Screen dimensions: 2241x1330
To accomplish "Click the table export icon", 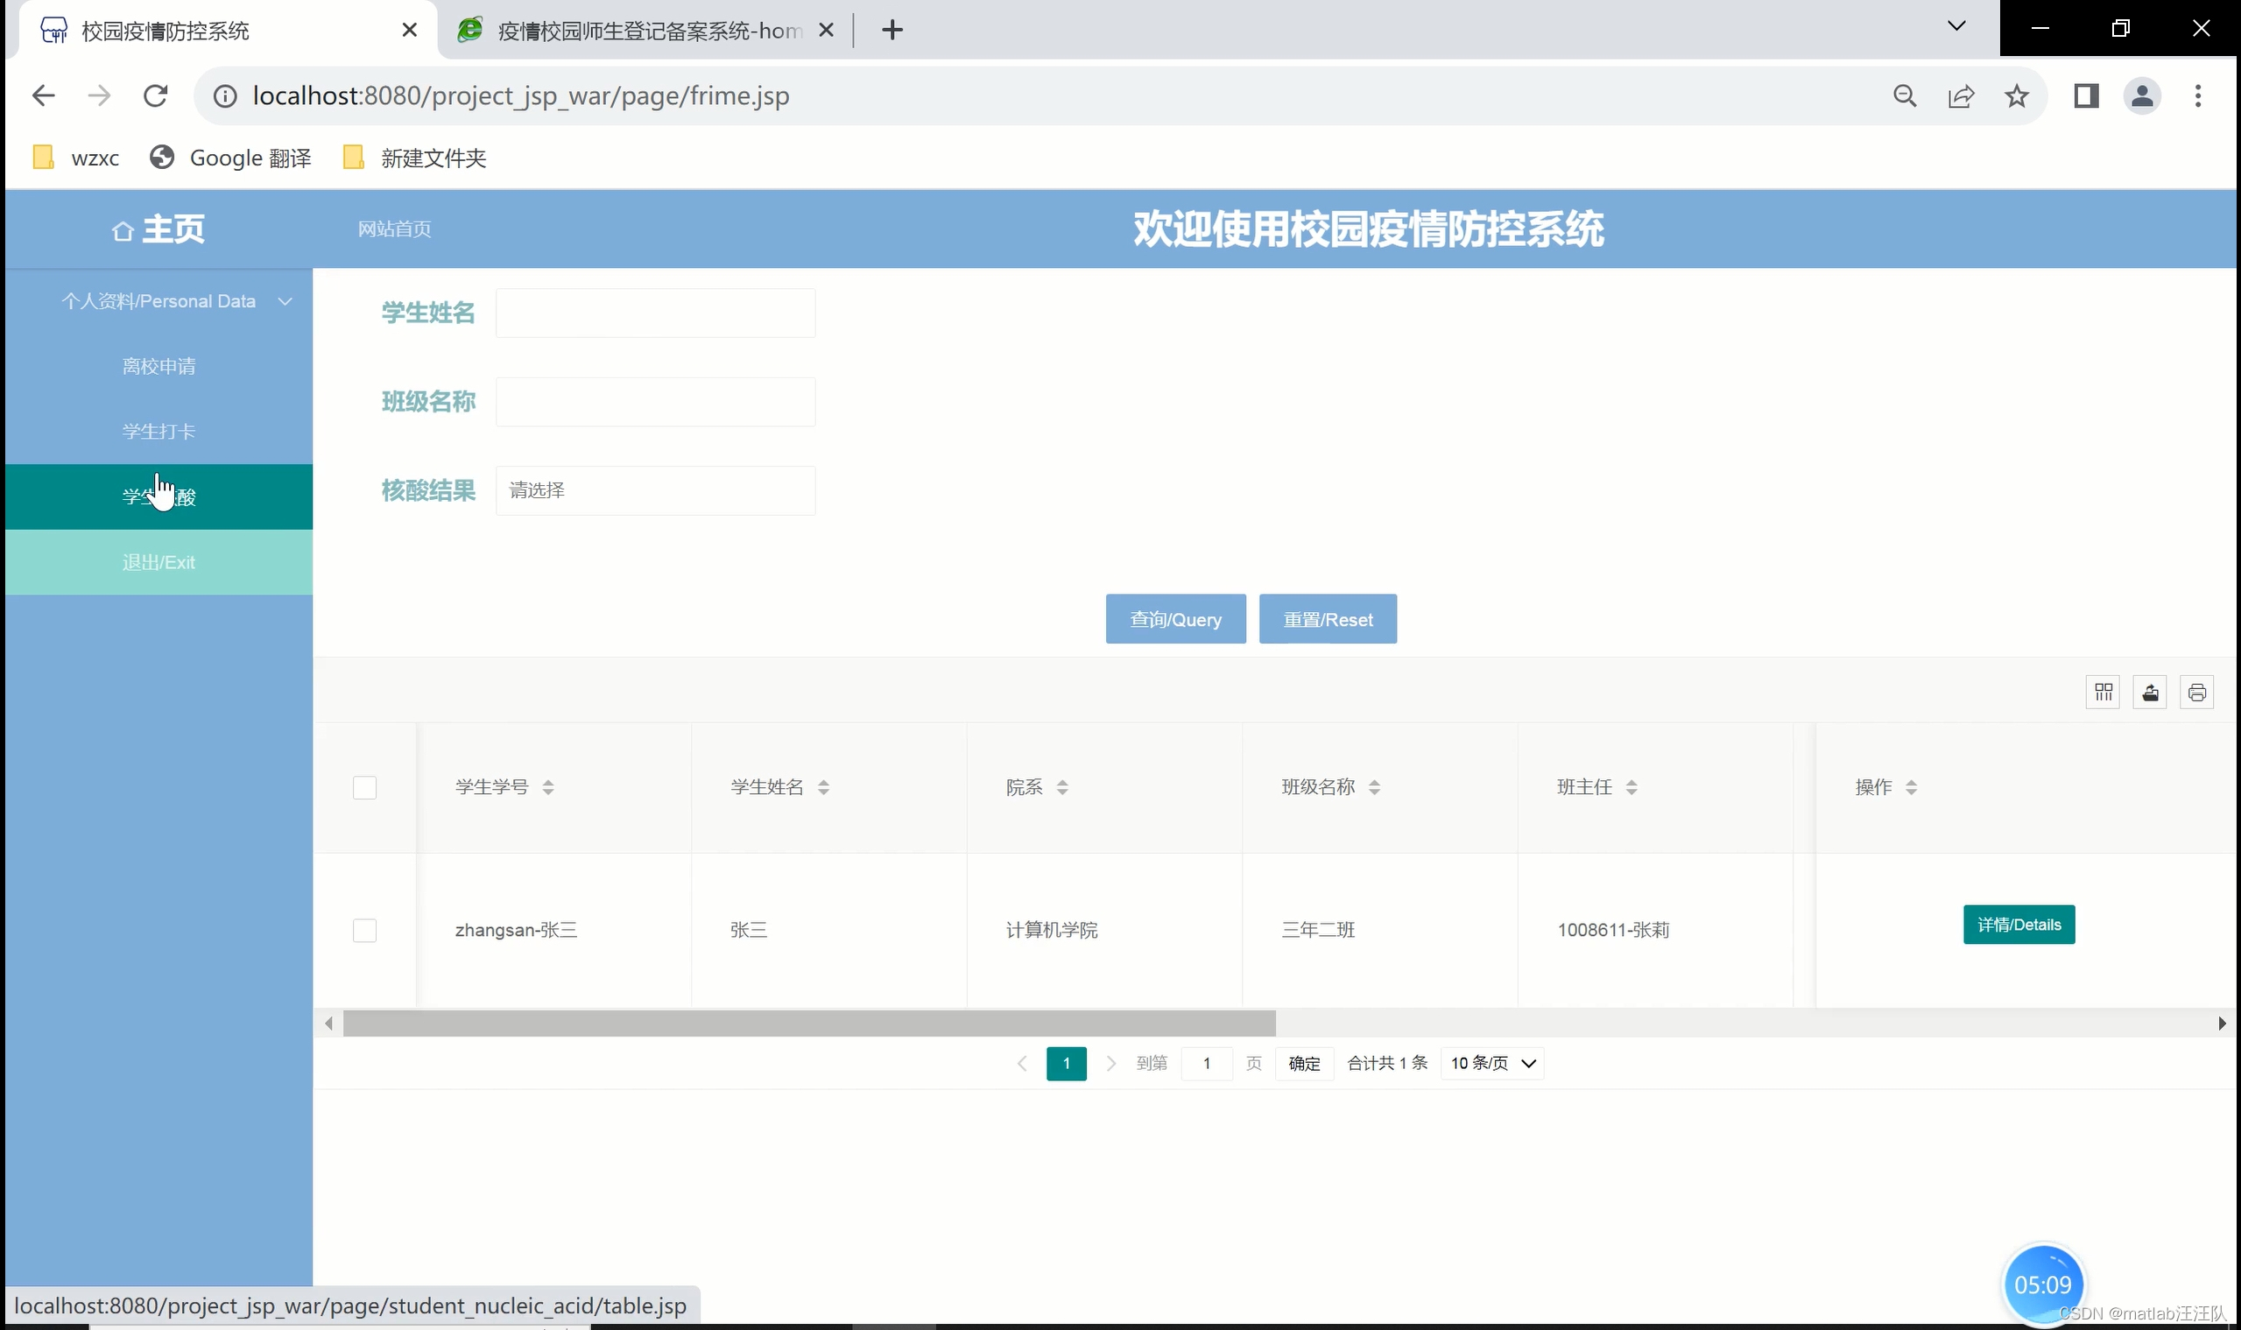I will 2150,692.
